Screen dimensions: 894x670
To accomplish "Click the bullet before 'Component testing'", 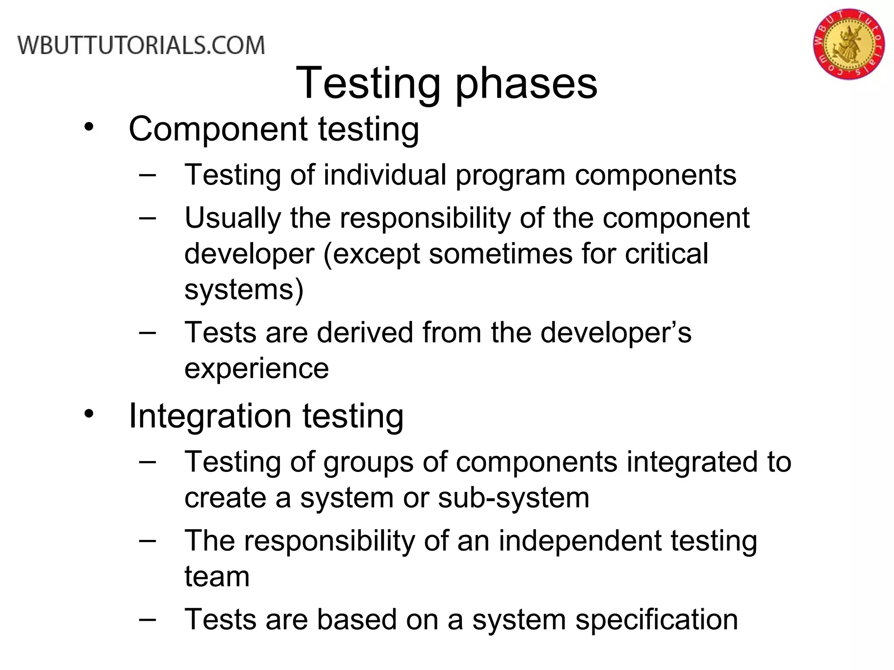I will [x=89, y=127].
